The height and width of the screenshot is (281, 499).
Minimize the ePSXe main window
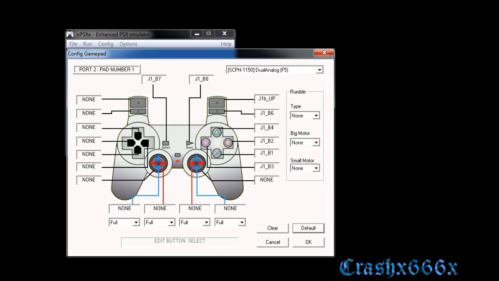click(x=196, y=34)
